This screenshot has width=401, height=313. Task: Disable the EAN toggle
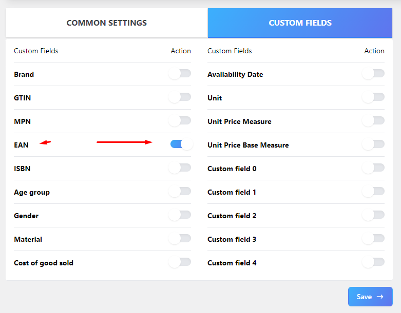tap(182, 144)
